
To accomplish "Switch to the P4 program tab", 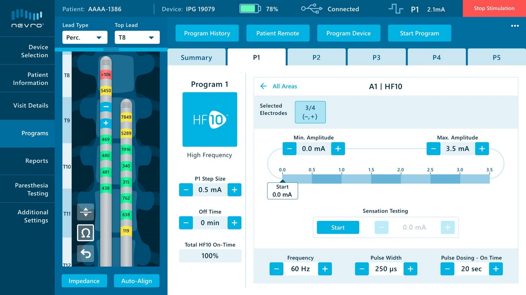I will tap(437, 57).
